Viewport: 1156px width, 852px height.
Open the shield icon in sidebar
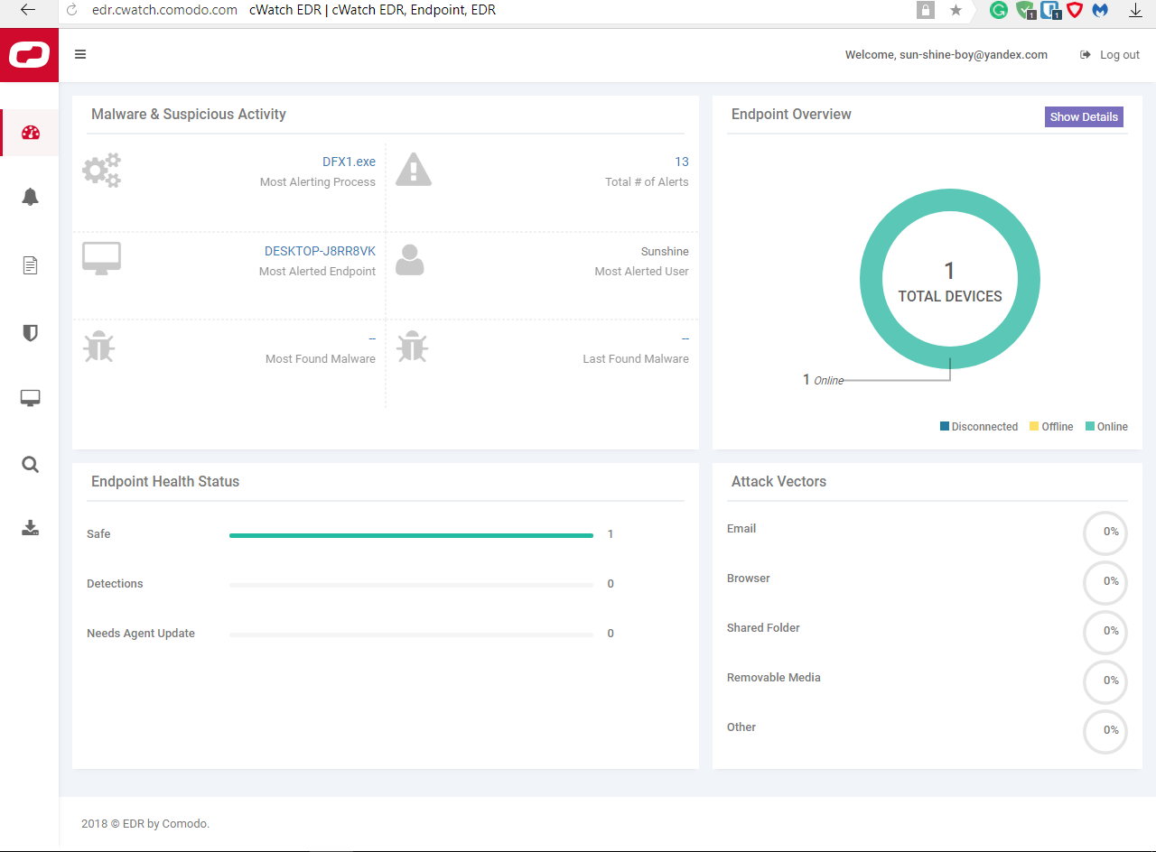[31, 333]
